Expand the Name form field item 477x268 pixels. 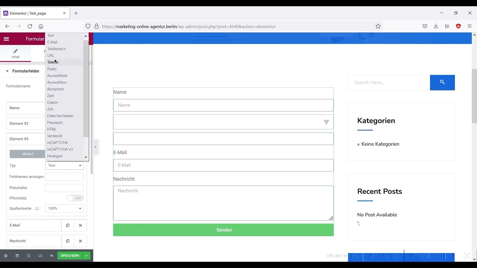click(x=26, y=108)
